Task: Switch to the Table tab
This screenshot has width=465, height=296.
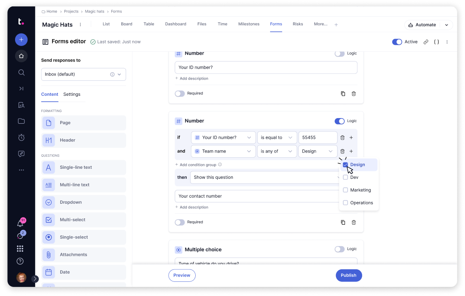Action: tap(149, 24)
